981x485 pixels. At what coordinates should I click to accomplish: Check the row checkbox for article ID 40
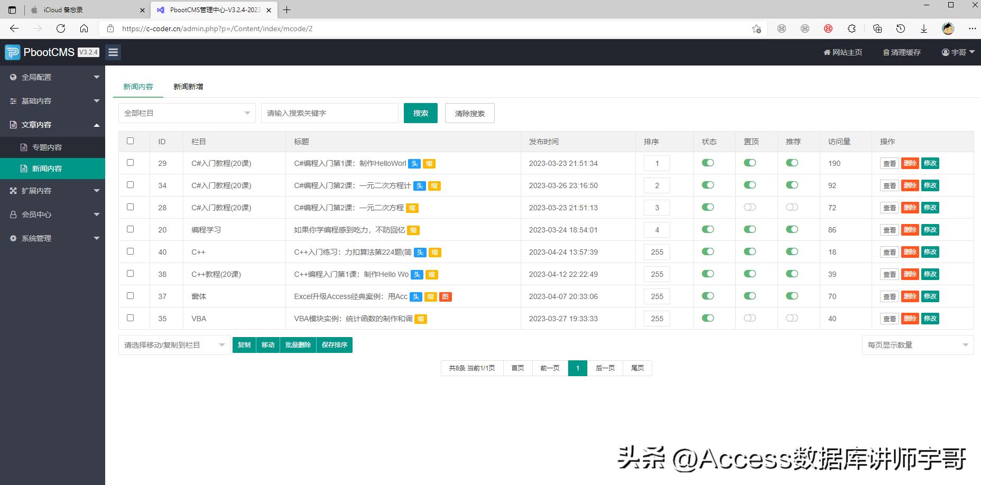click(130, 251)
